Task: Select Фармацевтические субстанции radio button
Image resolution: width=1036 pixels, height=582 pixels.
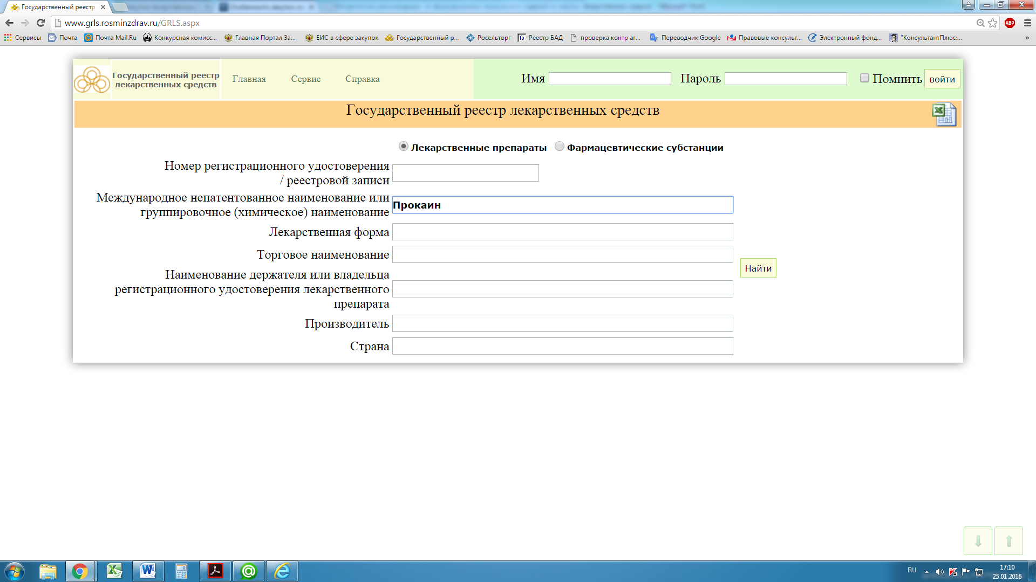Action: point(560,147)
